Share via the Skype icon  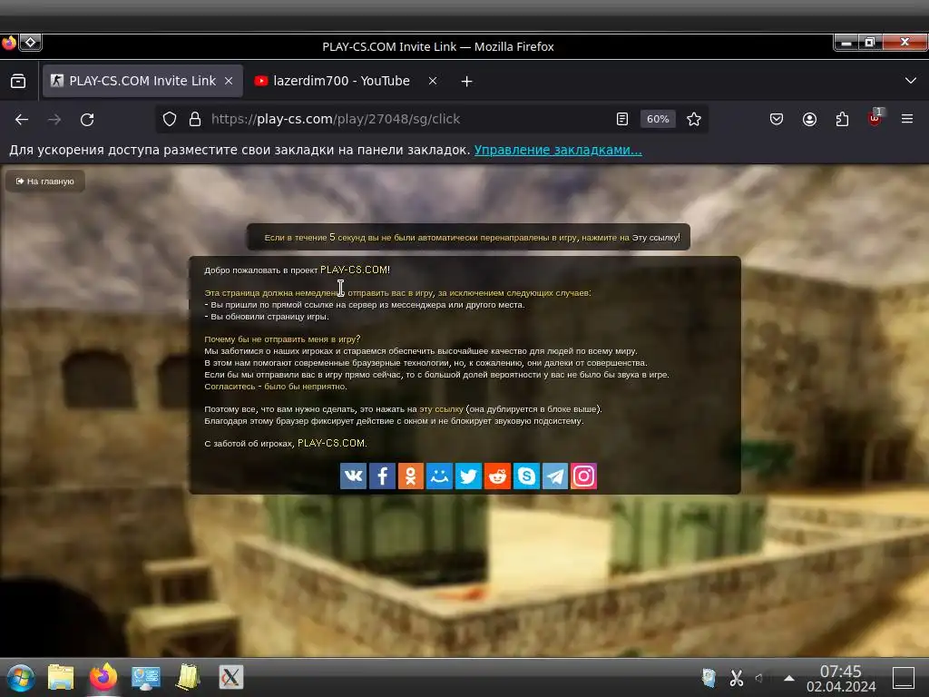coord(526,476)
